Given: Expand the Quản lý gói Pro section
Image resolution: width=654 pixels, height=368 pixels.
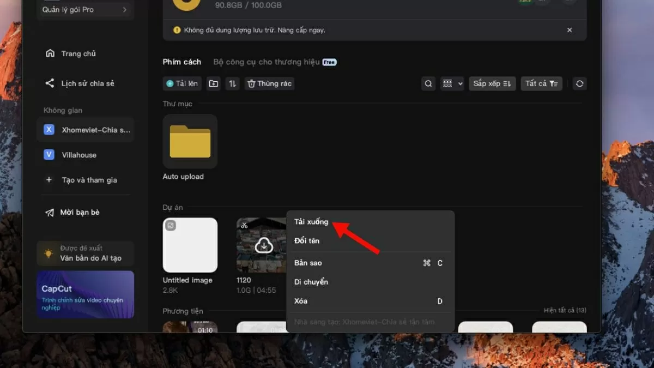Looking at the screenshot, I should pyautogui.click(x=85, y=9).
